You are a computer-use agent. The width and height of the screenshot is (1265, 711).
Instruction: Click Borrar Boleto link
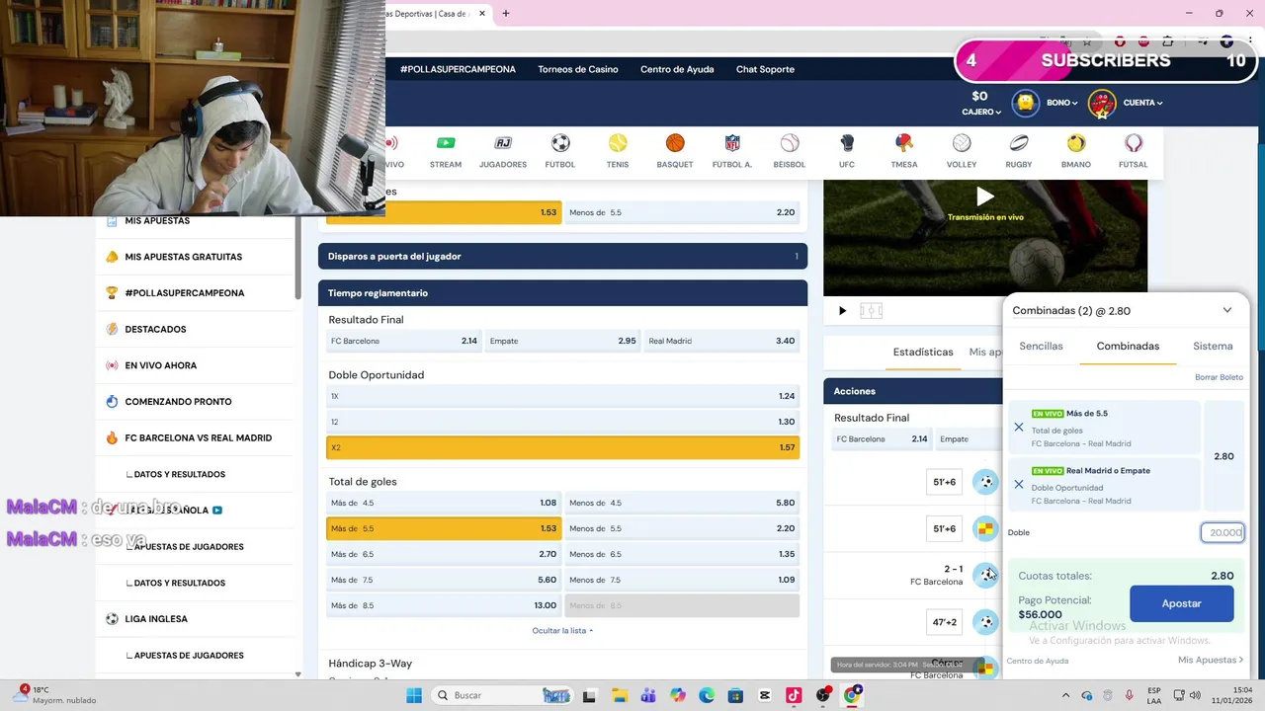click(1219, 377)
